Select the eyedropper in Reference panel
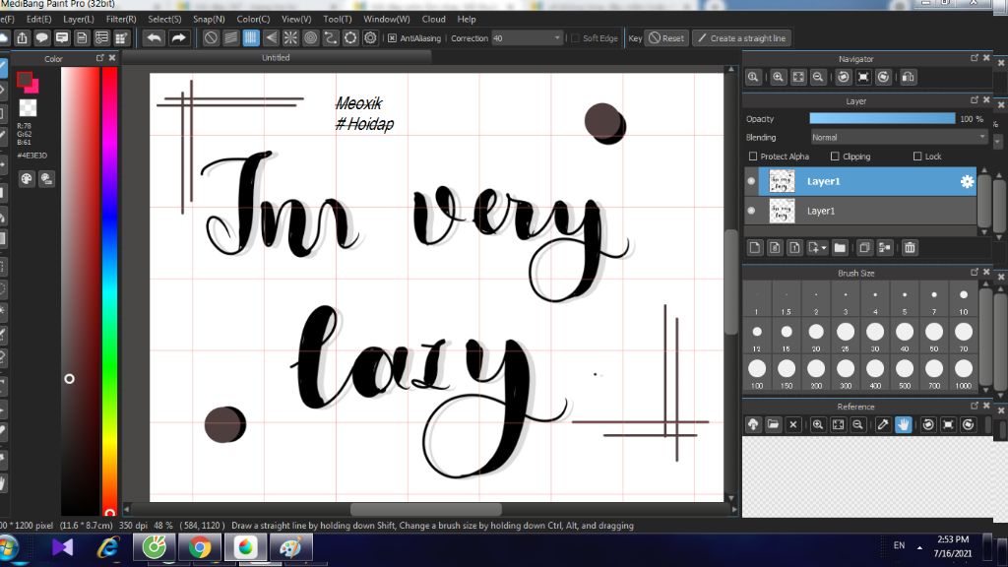This screenshot has height=567, width=1008. [883, 424]
